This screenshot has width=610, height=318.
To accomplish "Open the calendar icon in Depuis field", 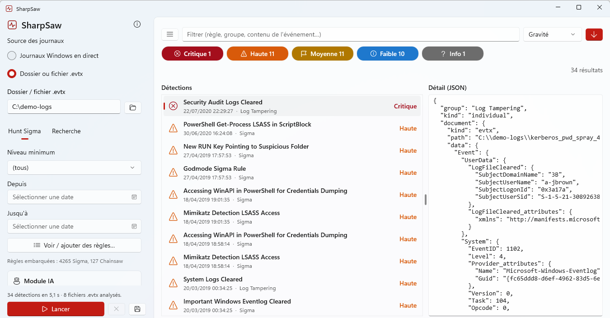I will tap(134, 197).
